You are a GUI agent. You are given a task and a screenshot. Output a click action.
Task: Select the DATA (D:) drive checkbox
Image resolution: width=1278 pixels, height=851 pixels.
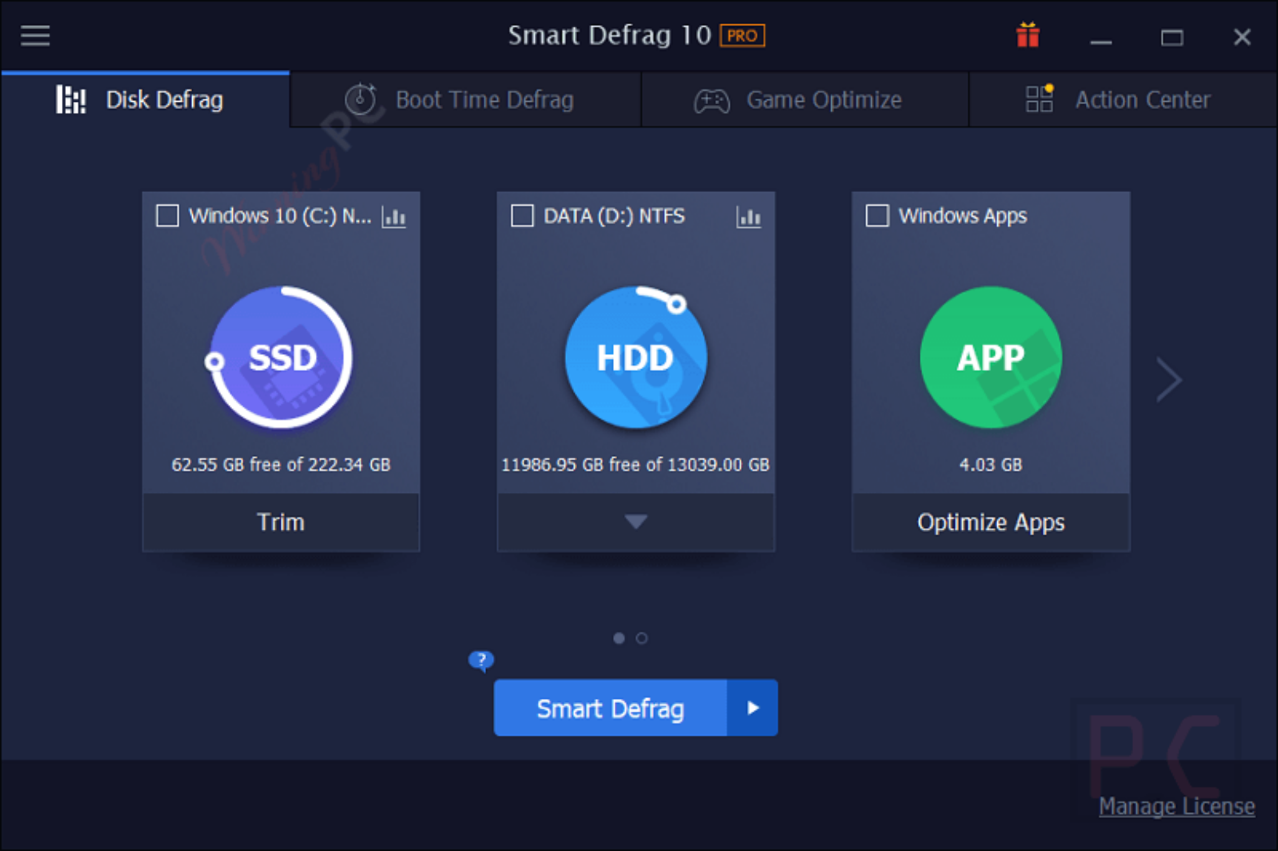click(521, 216)
